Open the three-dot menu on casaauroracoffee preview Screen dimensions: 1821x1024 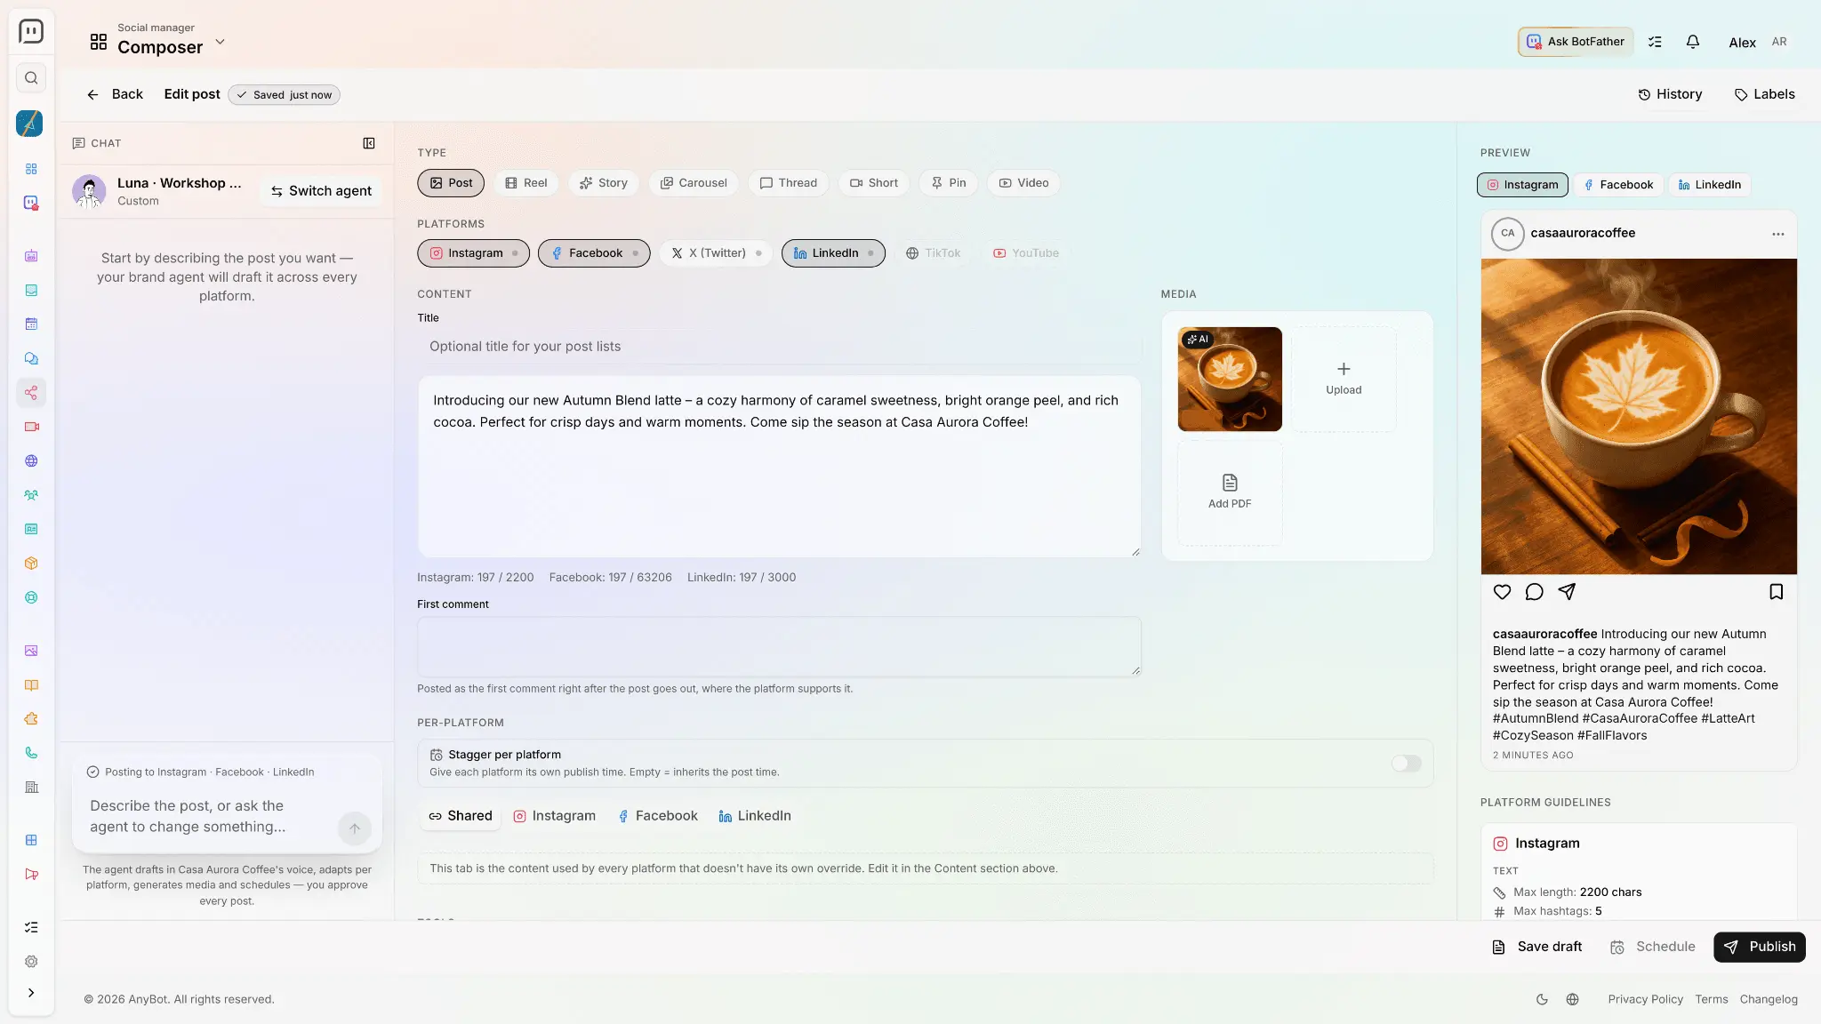click(x=1777, y=234)
